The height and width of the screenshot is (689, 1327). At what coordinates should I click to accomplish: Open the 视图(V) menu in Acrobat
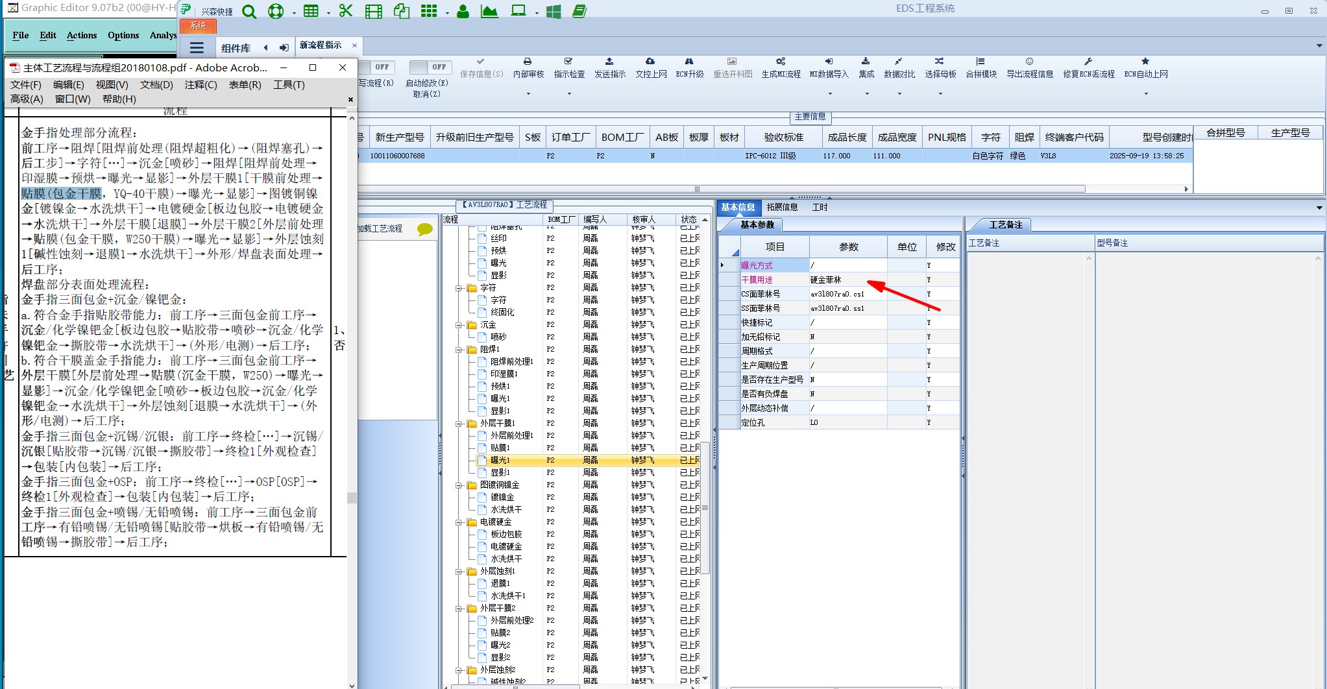pos(112,85)
